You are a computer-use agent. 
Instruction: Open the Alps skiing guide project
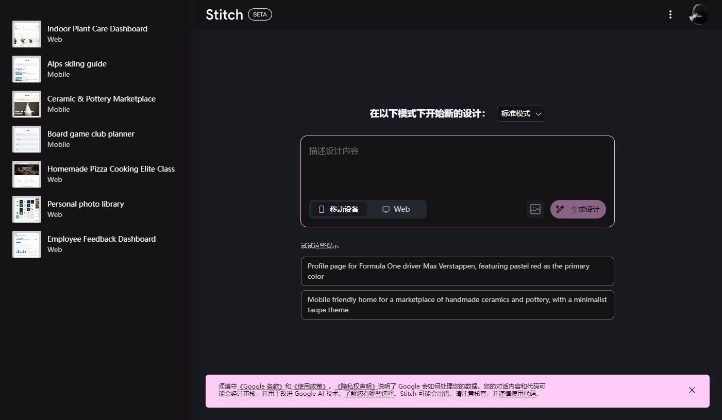pyautogui.click(x=96, y=69)
